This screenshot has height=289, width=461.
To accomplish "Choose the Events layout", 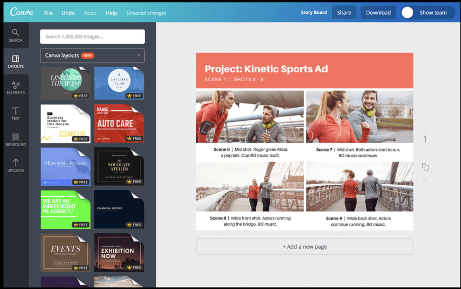I will [66, 252].
